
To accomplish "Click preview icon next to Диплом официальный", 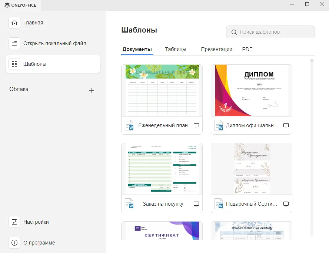I will tap(286, 126).
